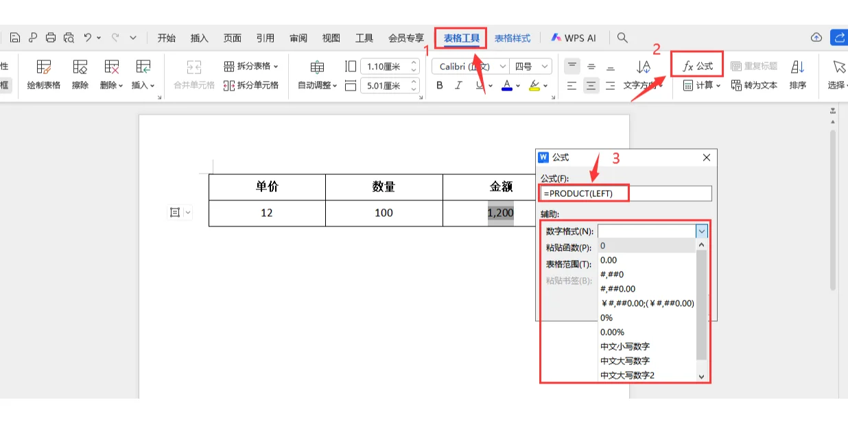Screen dimensions: 848x424
Task: Open the Insert (插入) tab
Action: (199, 38)
